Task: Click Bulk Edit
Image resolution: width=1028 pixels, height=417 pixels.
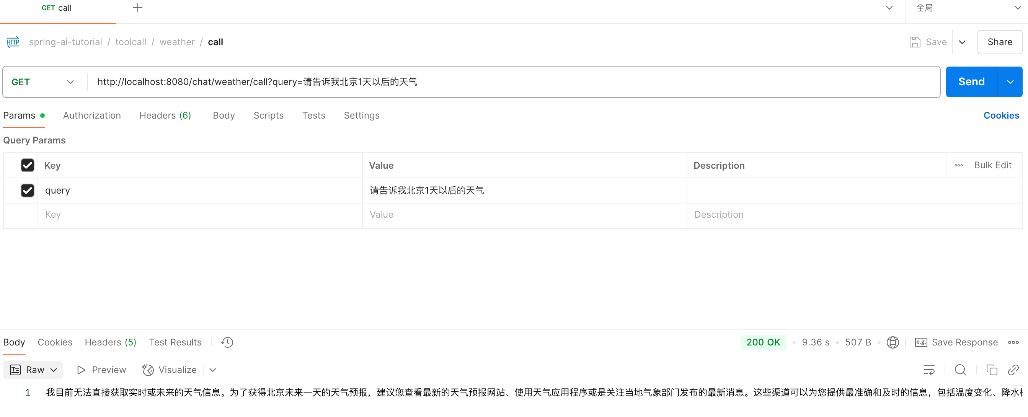Action: click(x=992, y=165)
